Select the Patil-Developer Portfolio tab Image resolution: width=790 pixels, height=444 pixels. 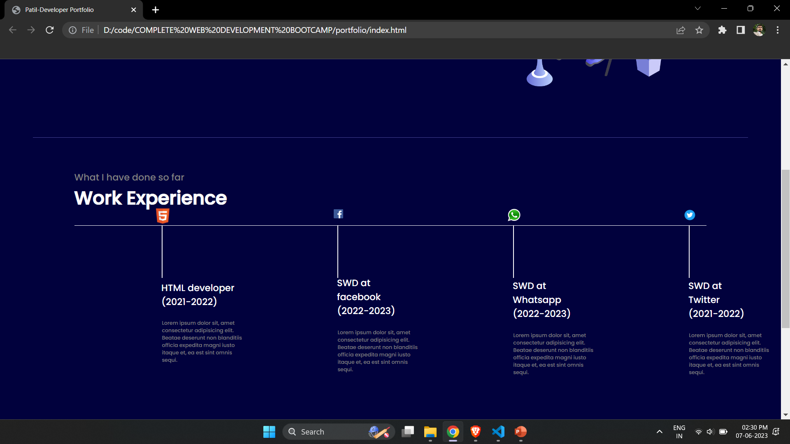pyautogui.click(x=74, y=10)
